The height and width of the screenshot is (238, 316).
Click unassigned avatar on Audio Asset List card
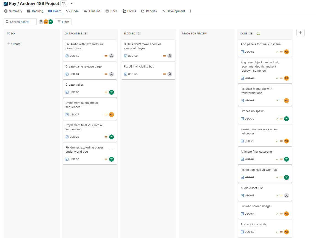coord(286,196)
